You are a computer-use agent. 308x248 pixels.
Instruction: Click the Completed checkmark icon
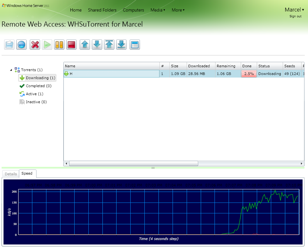point(22,86)
